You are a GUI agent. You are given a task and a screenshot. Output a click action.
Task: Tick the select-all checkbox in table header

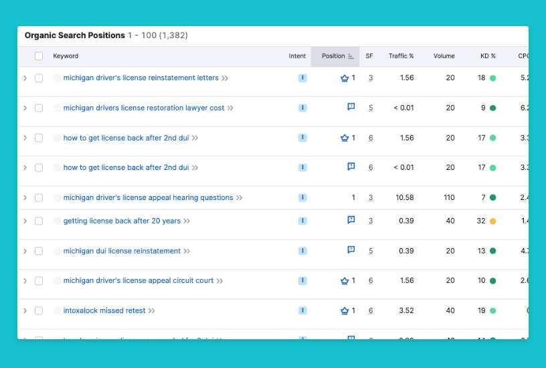pos(39,56)
